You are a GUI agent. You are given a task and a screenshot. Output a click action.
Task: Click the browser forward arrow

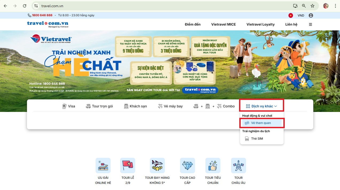click(15, 6)
